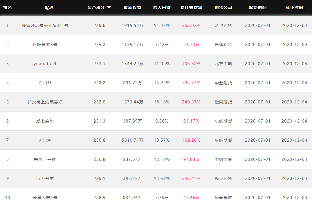This screenshot has width=312, height=206.
Task: Sort by the 综合积分 column header
Action: coord(96,8)
